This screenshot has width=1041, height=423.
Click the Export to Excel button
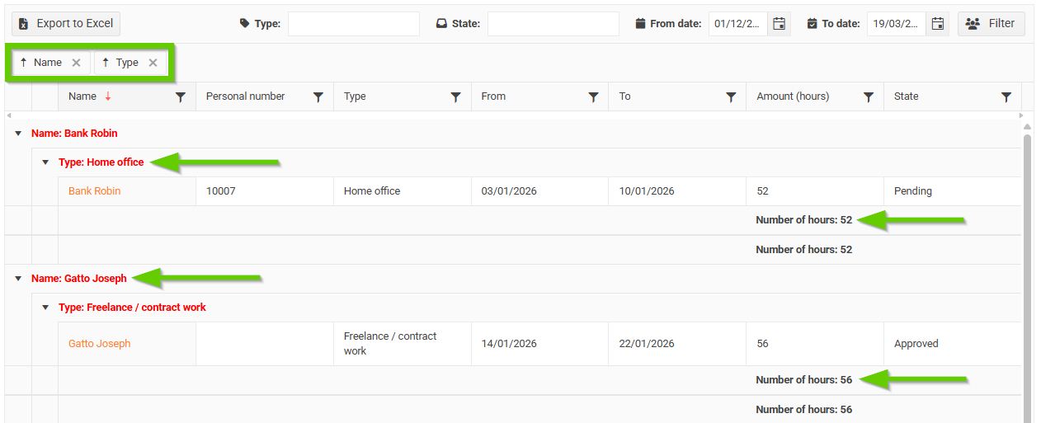[66, 24]
